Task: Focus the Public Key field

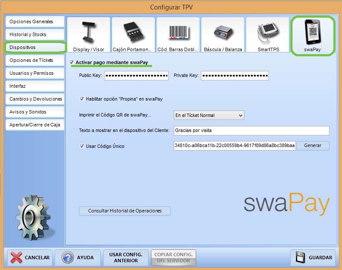Action: 136,76
